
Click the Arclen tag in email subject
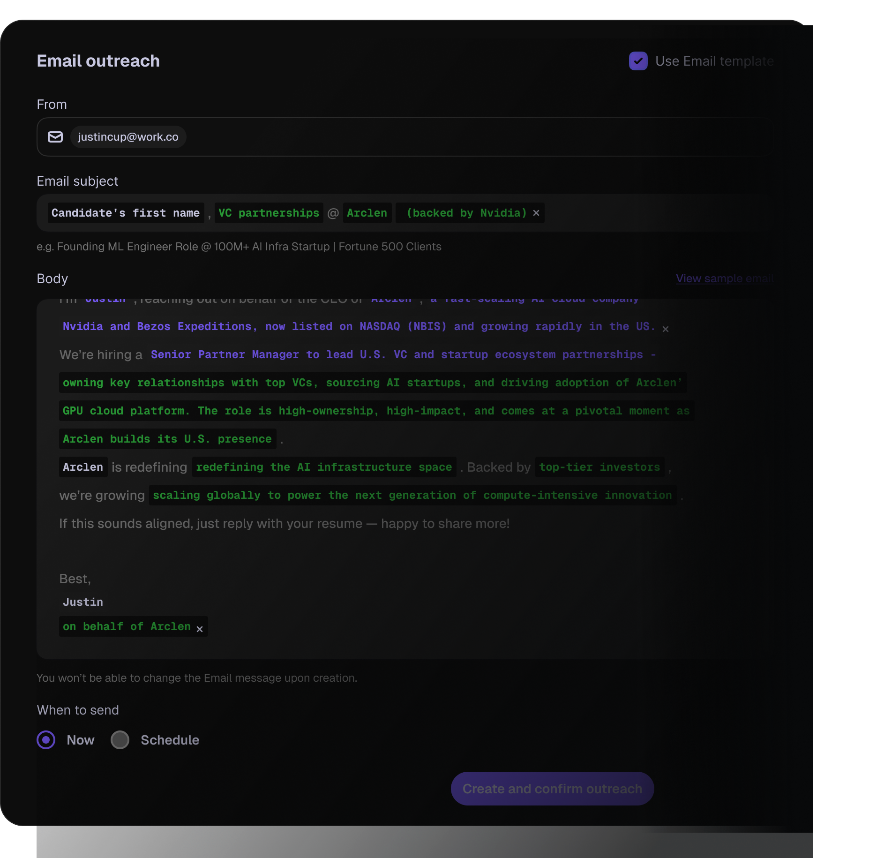(367, 213)
